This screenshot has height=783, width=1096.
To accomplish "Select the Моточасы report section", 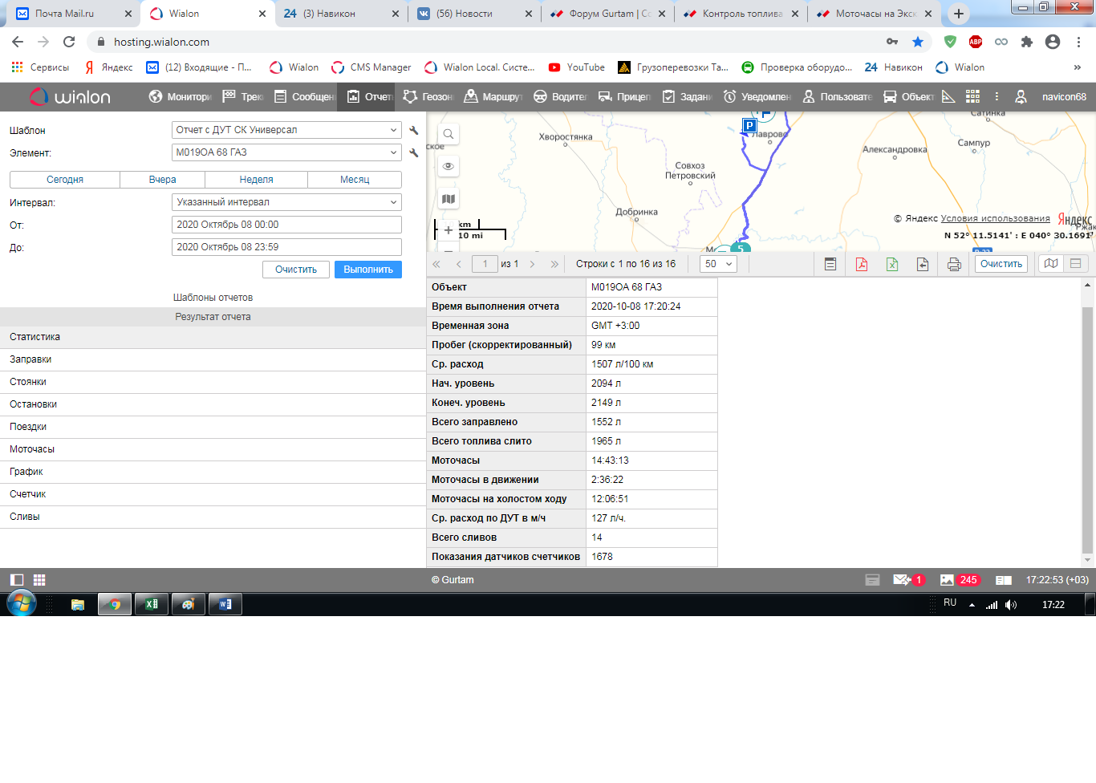I will pos(32,449).
